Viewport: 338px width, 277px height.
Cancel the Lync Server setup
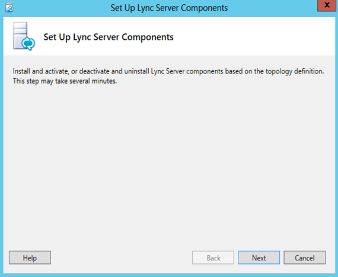click(x=305, y=257)
